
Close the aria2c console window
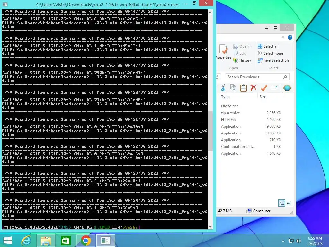pyautogui.click(x=206, y=3)
